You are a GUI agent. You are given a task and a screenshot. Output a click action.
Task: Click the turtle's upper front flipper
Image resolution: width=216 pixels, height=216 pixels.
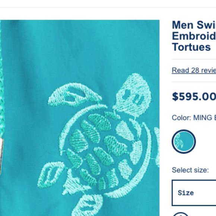tap(75, 95)
